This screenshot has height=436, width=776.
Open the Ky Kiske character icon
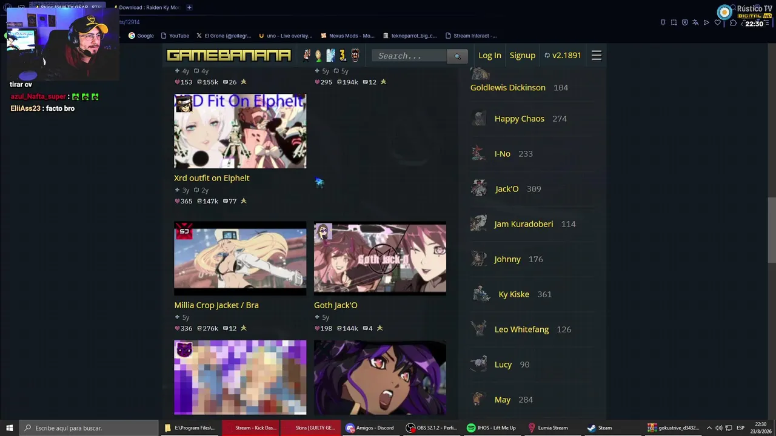pyautogui.click(x=481, y=294)
